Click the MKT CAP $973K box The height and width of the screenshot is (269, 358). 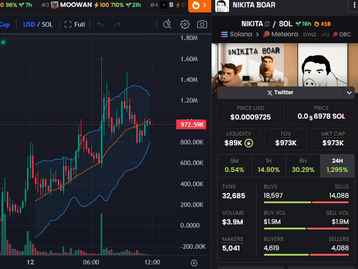pos(333,139)
